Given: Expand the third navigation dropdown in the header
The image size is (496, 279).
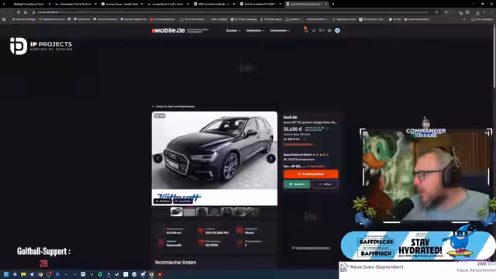Looking at the screenshot, I should [x=280, y=31].
